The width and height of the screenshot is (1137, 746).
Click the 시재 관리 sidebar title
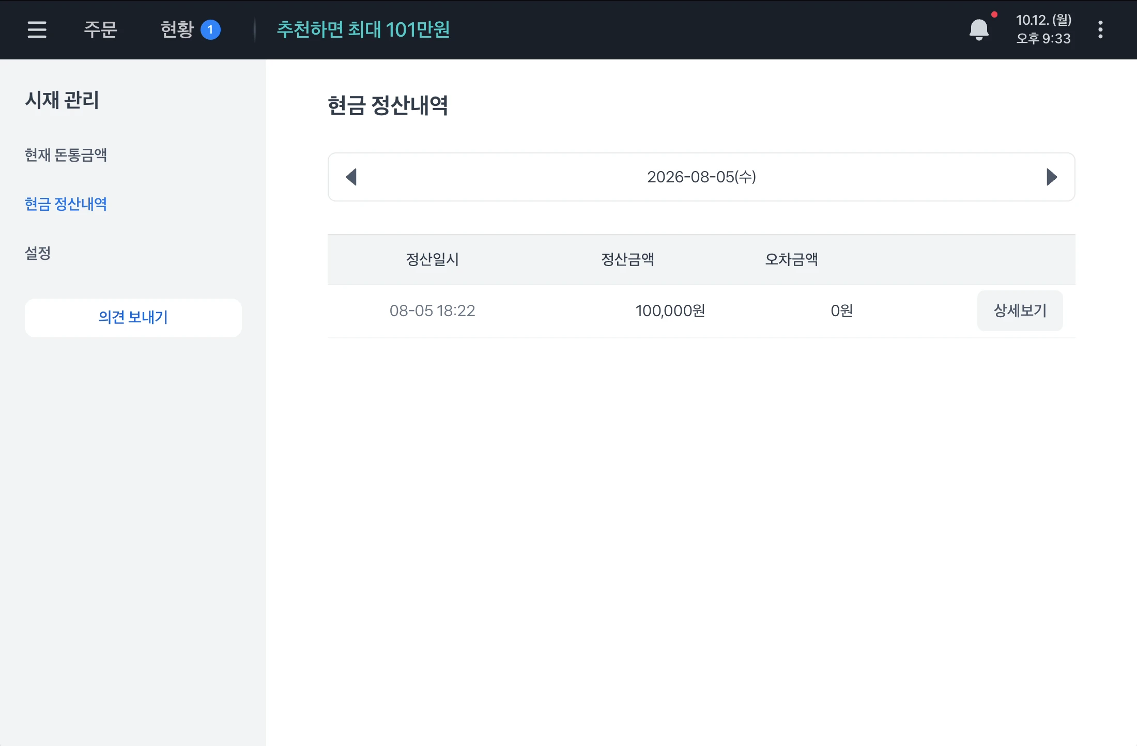(x=62, y=100)
